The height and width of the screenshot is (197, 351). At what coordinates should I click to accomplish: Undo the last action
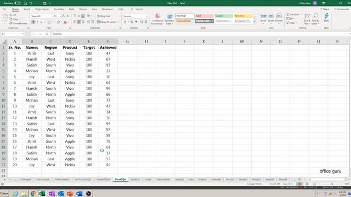point(31,3)
